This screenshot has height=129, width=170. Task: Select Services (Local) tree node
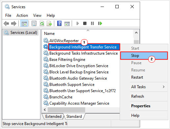pyautogui.click(x=21, y=33)
